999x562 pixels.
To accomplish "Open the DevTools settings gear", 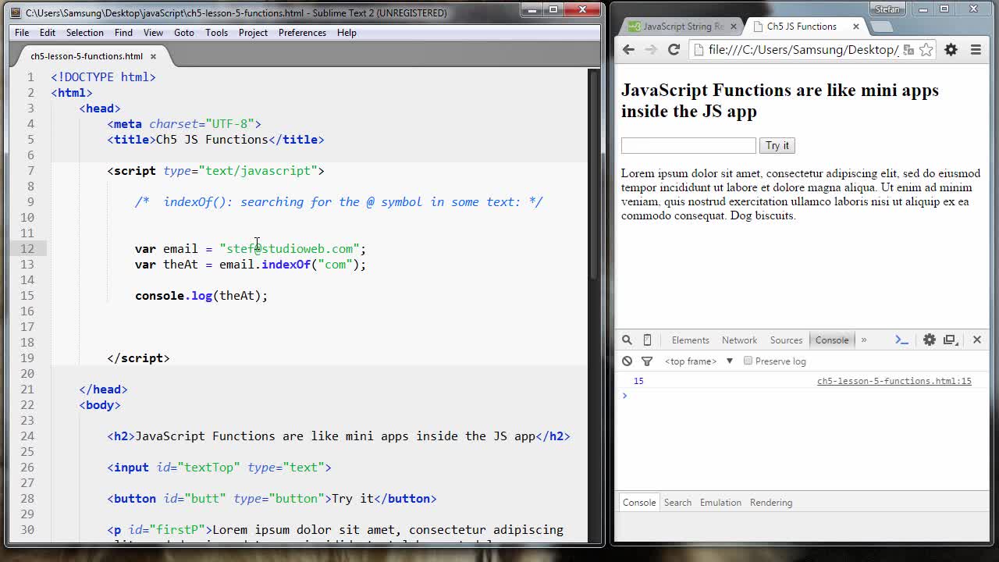I will click(929, 340).
